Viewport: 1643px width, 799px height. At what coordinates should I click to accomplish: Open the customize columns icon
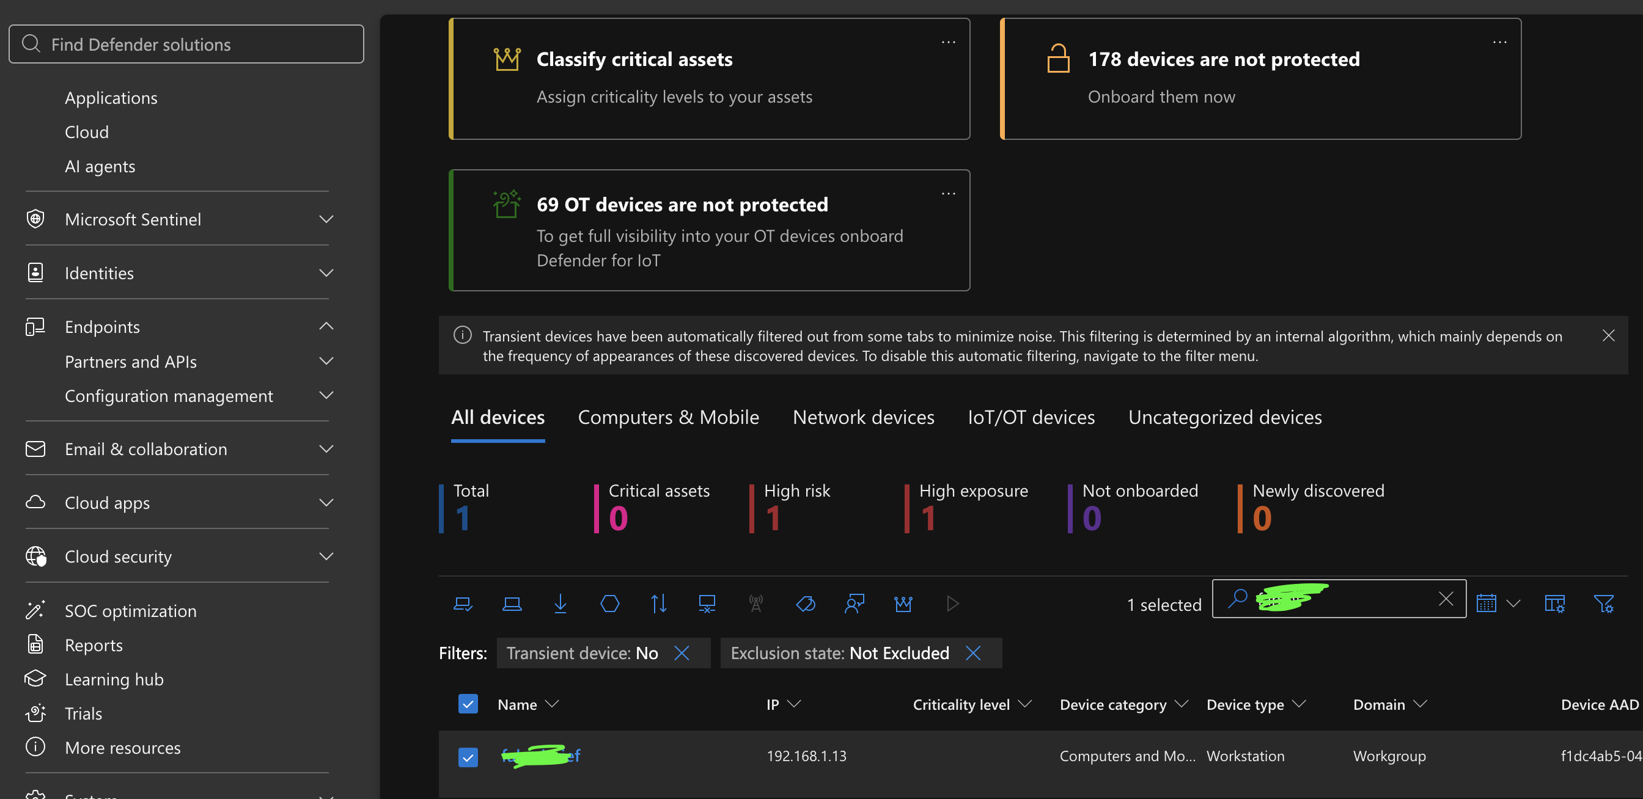[x=1554, y=604]
